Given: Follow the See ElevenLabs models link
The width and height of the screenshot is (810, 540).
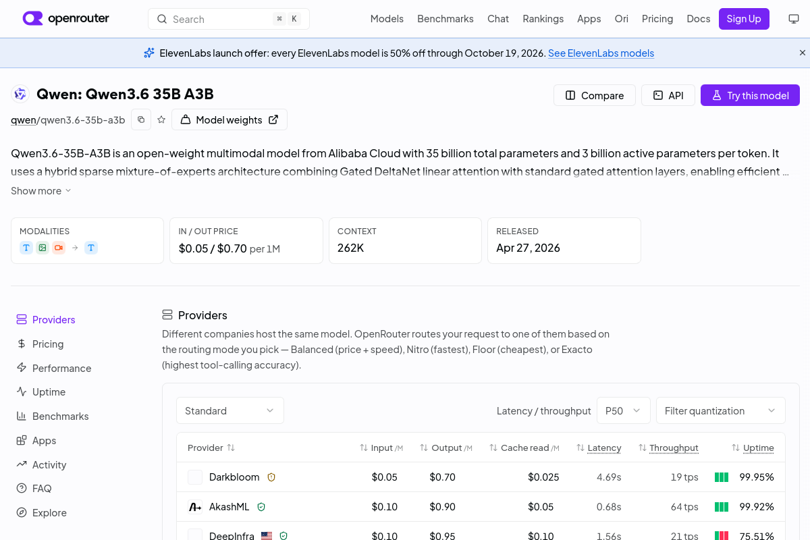Looking at the screenshot, I should [601, 53].
